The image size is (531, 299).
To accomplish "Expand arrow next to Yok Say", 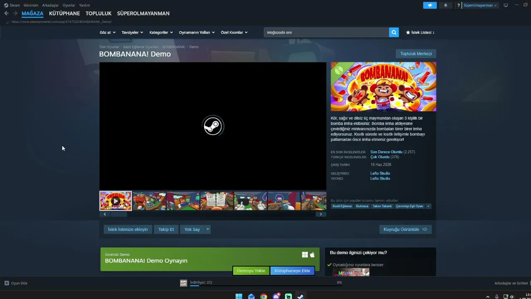I will coord(208,229).
